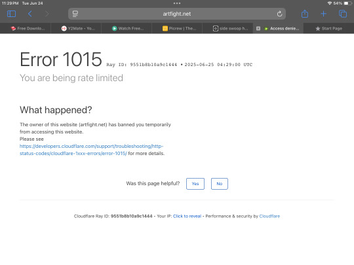Image resolution: width=354 pixels, height=265 pixels.
Task: Open the Cloudflare link in footer
Action: click(x=269, y=216)
